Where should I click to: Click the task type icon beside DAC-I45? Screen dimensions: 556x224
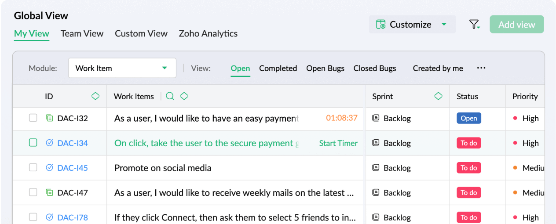click(49, 168)
